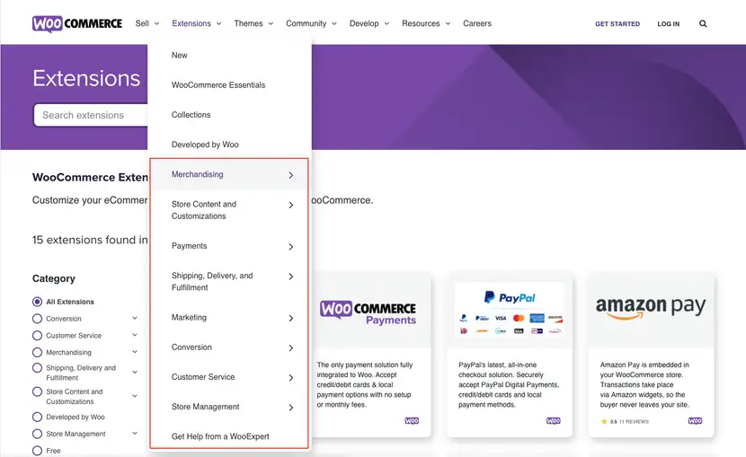Click the chevron beside Merchandising menu item
Viewport: 746px width, 457px height.
tap(290, 175)
